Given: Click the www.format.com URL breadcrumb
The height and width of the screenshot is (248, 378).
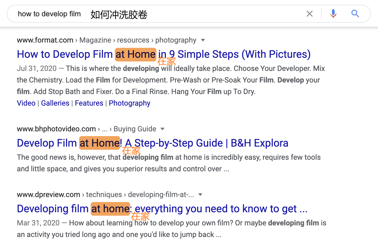Looking at the screenshot, I should (x=45, y=40).
